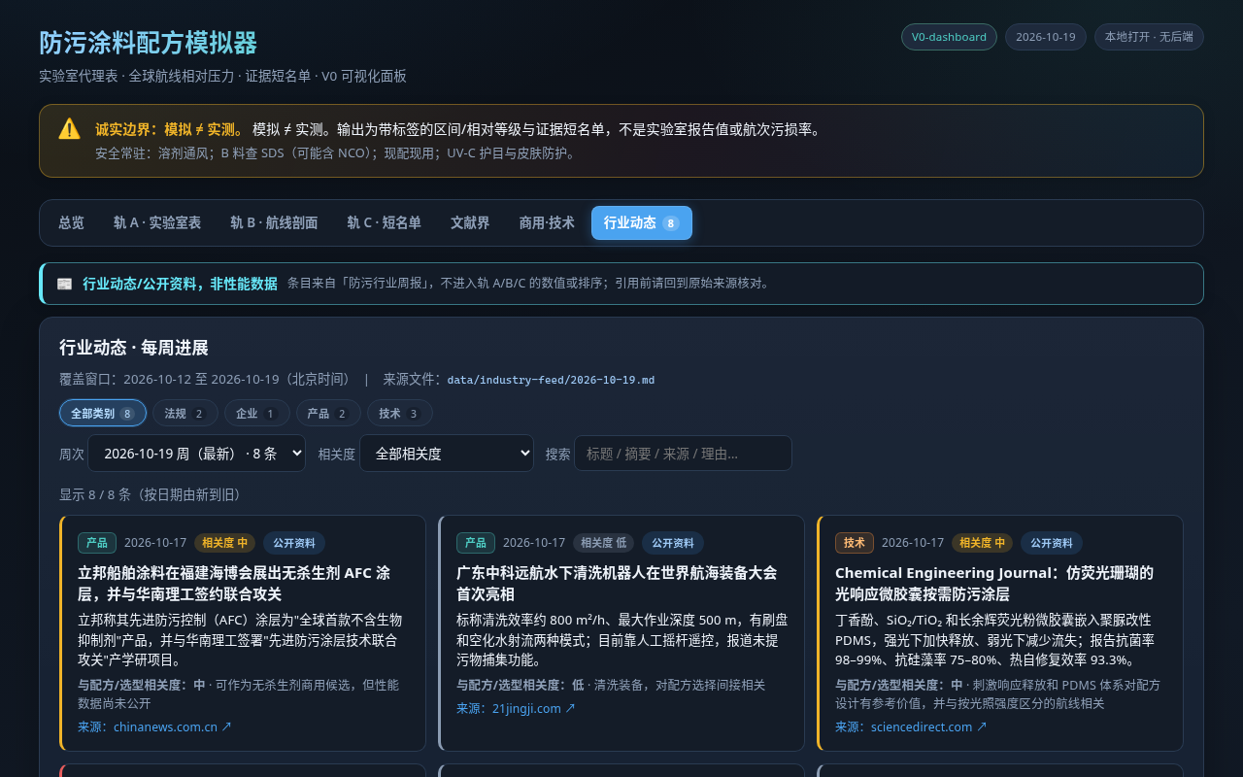The image size is (1243, 777).
Task: Open the 轨 C · 短名单 tab
Action: (x=385, y=222)
